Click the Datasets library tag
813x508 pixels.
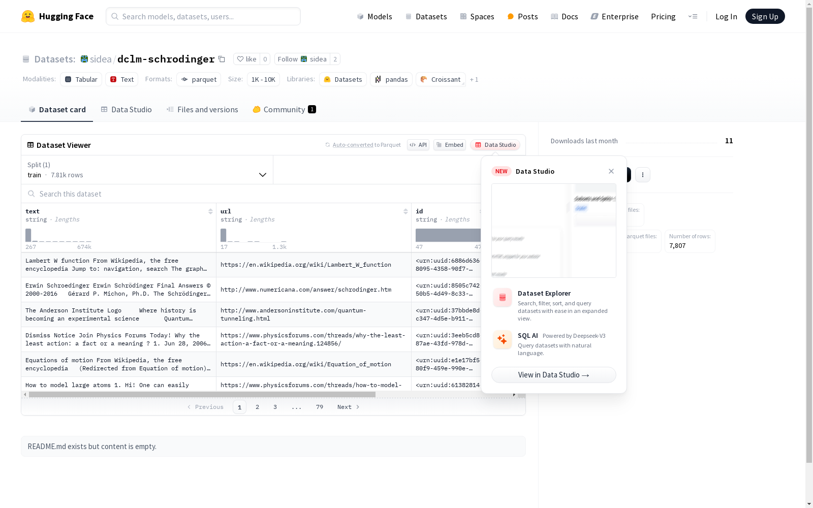click(x=343, y=79)
